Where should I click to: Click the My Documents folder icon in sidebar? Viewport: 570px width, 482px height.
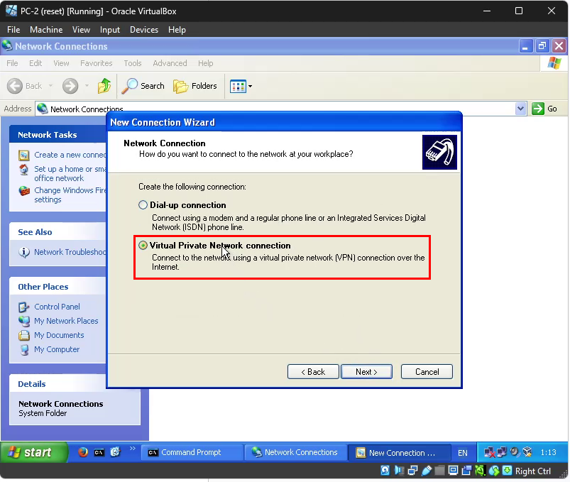[24, 335]
